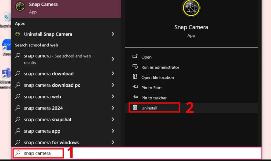
Task: Expand the snap camera download pc arrow
Action: pos(113,85)
